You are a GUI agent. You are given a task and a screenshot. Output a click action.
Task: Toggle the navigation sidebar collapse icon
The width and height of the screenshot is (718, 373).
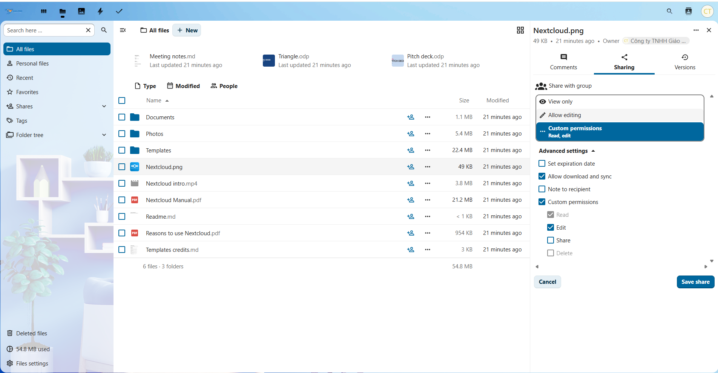pyautogui.click(x=123, y=30)
